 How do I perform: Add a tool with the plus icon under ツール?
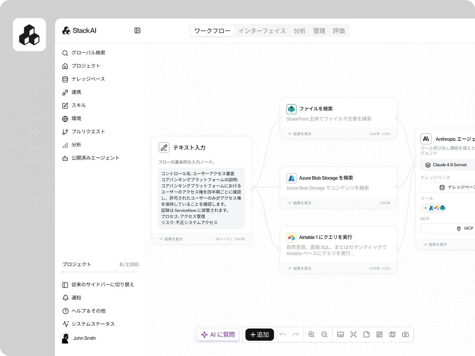(426, 208)
